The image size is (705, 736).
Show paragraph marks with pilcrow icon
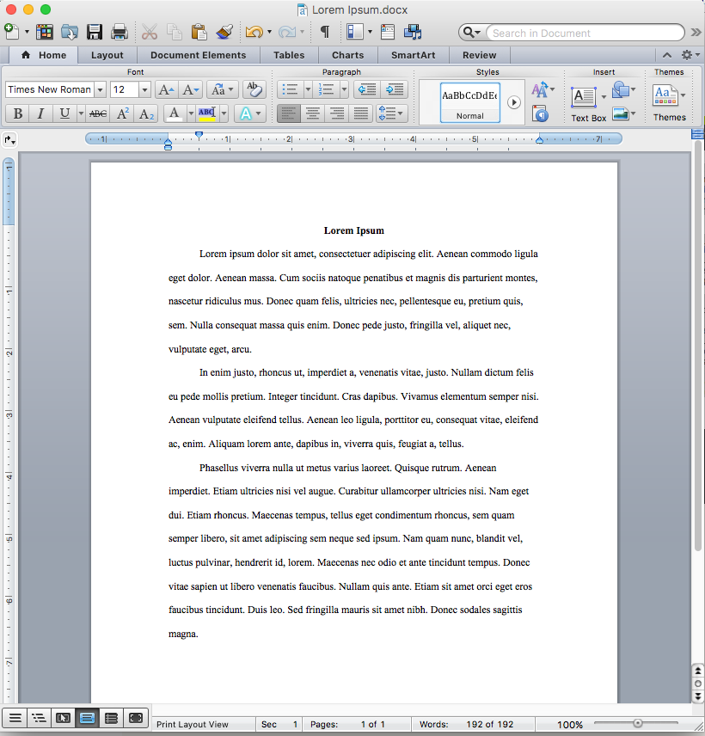point(324,33)
